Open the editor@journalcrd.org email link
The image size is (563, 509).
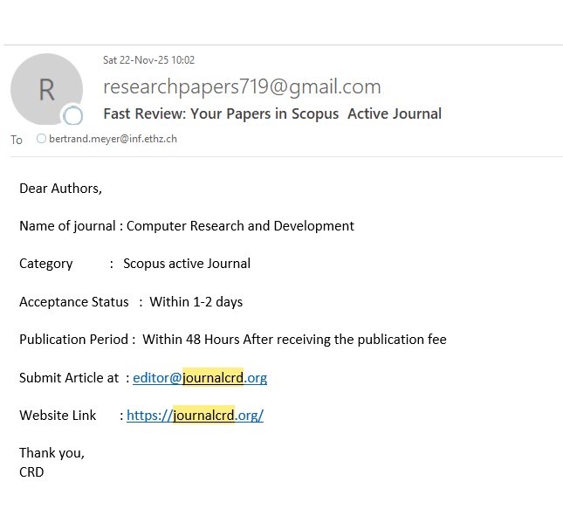(x=200, y=378)
